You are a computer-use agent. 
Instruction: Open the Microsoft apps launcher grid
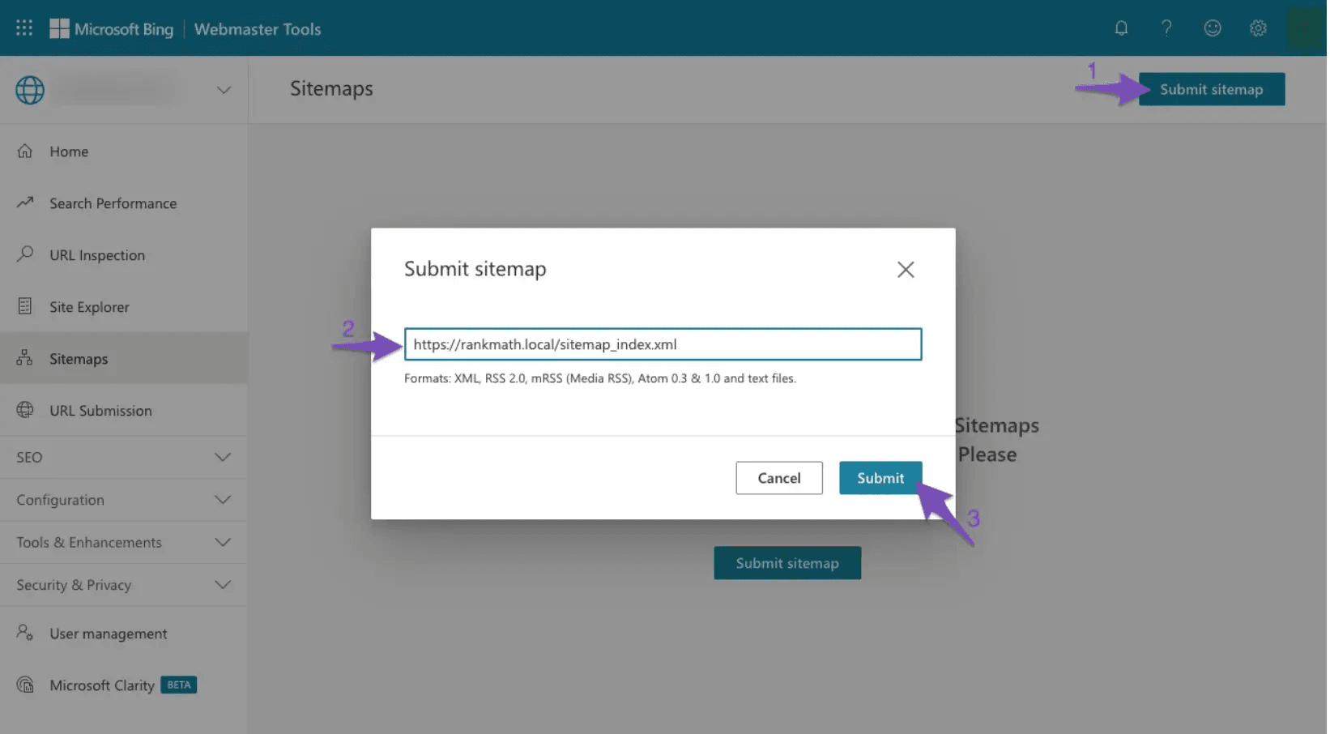pyautogui.click(x=23, y=27)
